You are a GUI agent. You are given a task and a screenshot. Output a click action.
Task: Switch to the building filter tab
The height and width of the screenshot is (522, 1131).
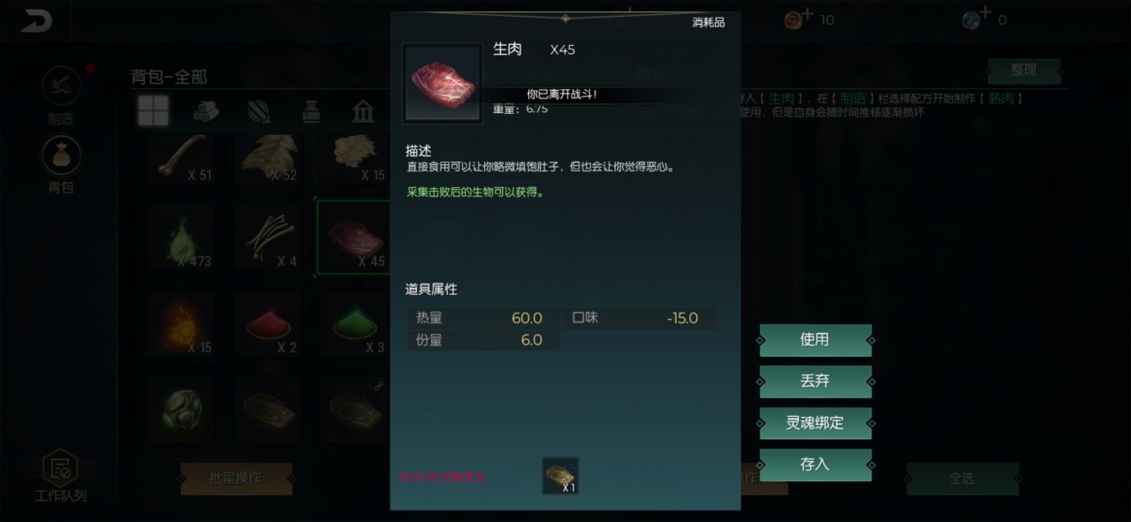tap(362, 111)
